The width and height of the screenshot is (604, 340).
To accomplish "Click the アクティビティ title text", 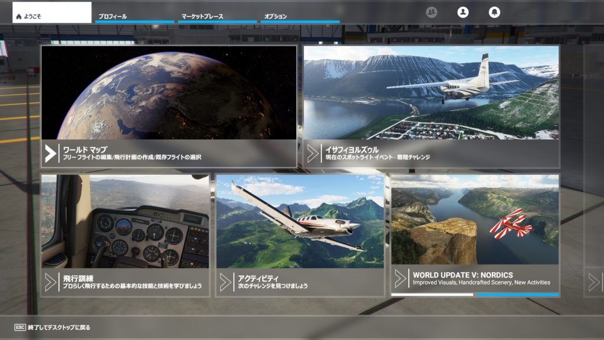I will [x=258, y=279].
